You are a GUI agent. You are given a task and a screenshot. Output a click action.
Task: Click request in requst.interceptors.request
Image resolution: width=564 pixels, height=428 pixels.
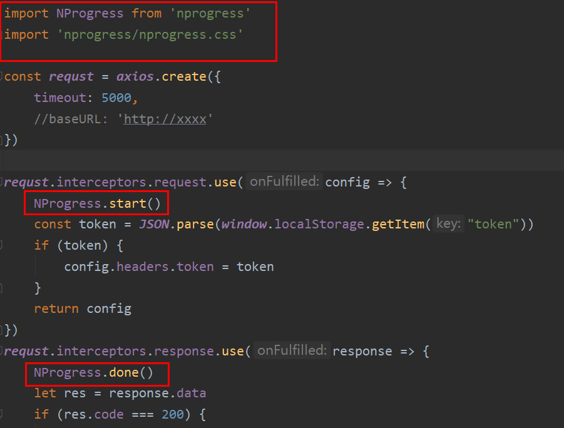pyautogui.click(x=180, y=182)
